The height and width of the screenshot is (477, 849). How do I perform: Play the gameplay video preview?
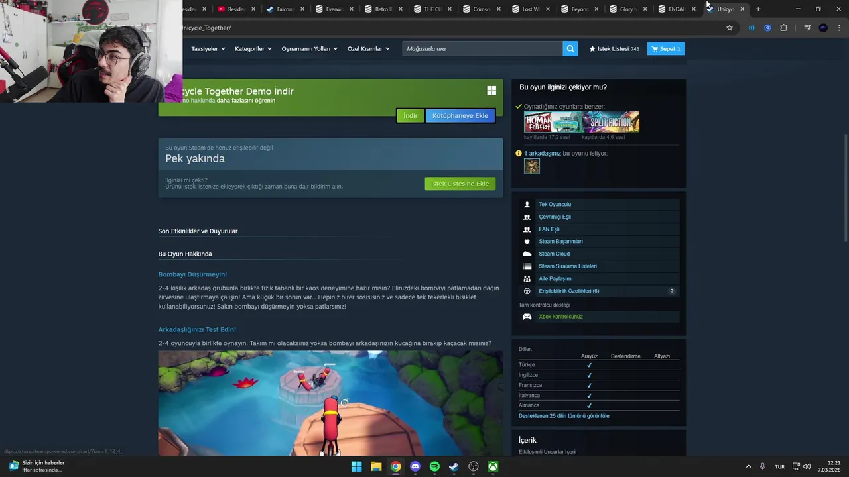[x=330, y=403]
